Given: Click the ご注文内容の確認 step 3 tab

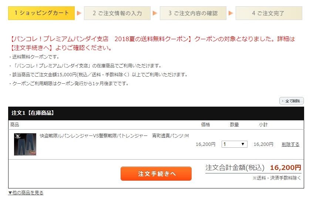Looking at the screenshot, I should pos(193,13).
